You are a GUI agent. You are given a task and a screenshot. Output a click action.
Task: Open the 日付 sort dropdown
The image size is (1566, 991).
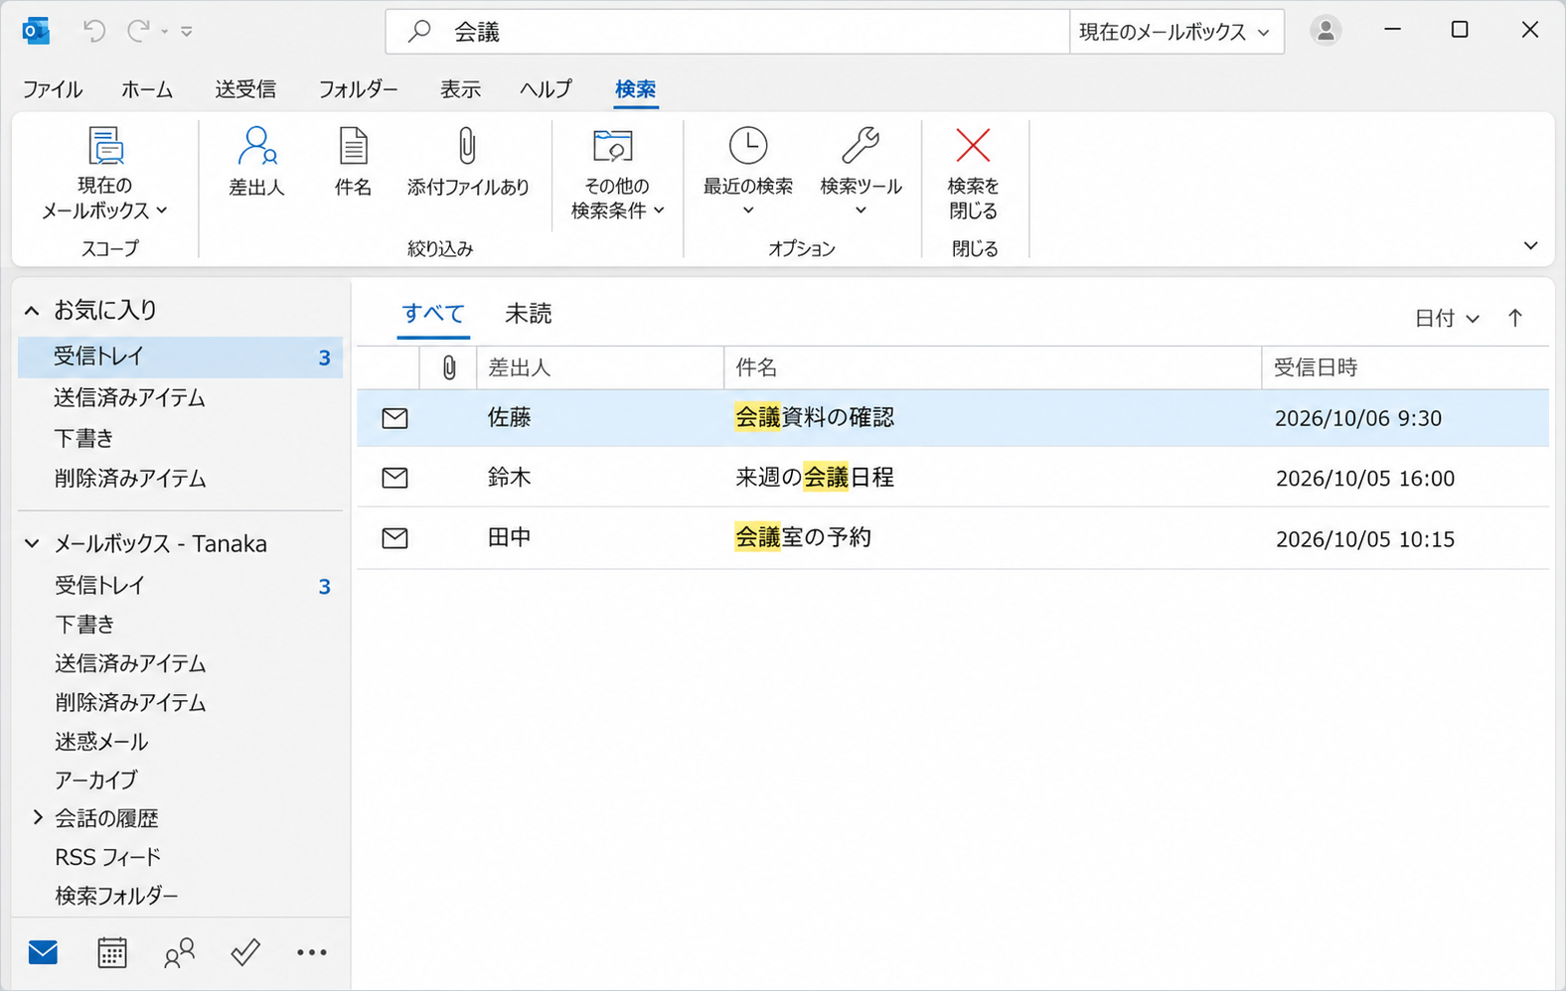(1447, 318)
